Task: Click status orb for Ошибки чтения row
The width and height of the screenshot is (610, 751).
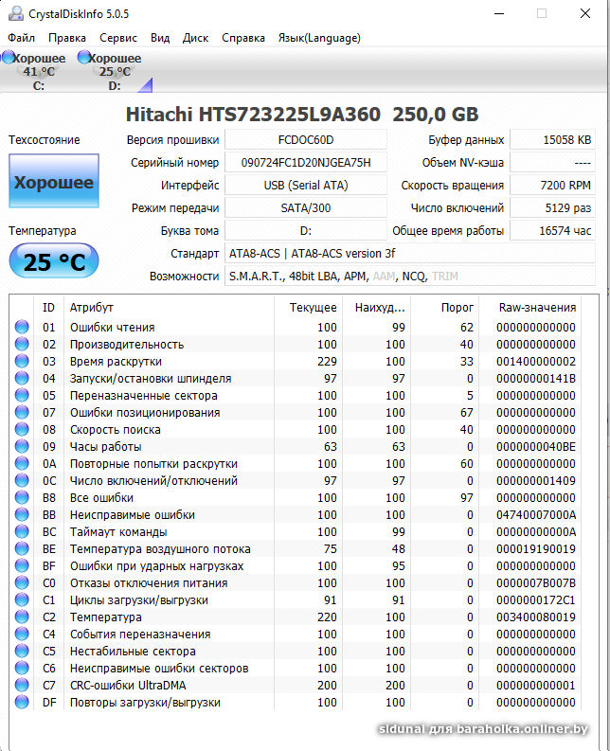Action: [22, 327]
